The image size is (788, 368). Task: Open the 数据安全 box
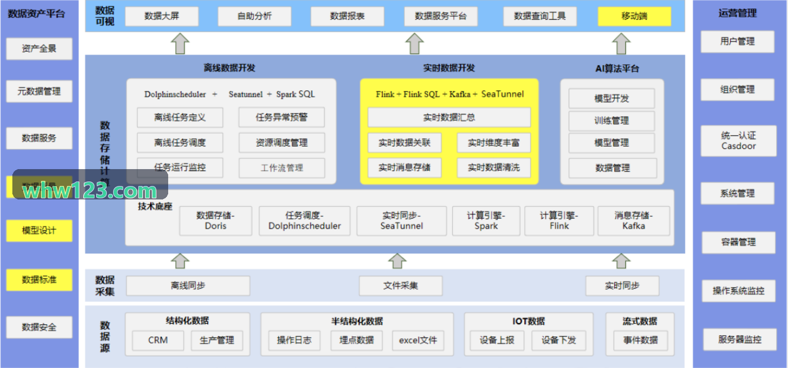coord(39,327)
